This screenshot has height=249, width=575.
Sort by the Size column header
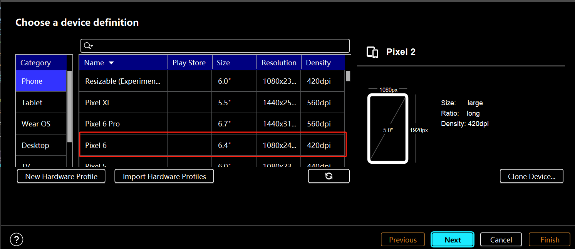pos(234,63)
